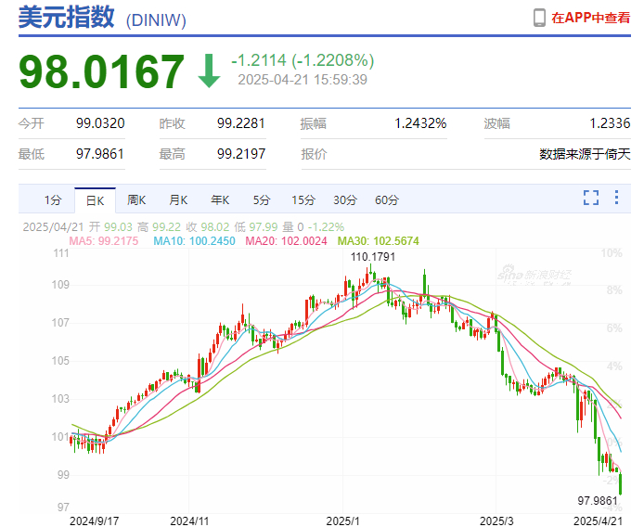644x527 pixels.
Task: Show the 年K yearly chart
Action: (x=220, y=200)
